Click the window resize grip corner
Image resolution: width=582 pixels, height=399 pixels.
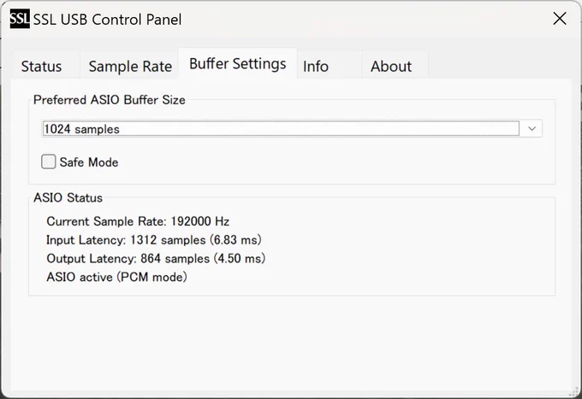click(x=574, y=392)
